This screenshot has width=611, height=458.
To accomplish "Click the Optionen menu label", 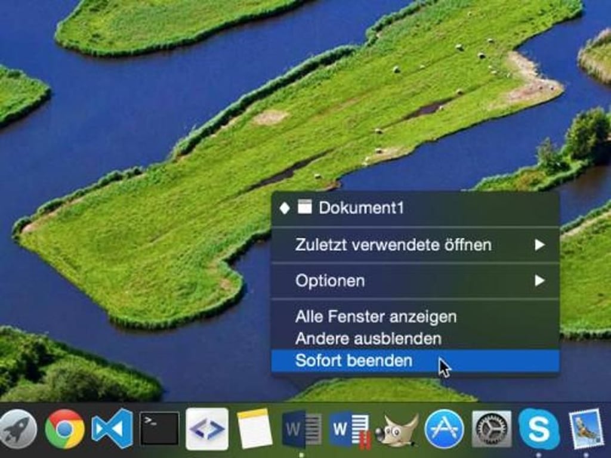I will point(330,280).
